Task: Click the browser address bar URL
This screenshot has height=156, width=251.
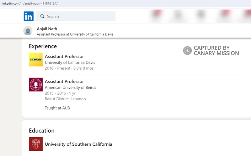Action: coord(29,3)
